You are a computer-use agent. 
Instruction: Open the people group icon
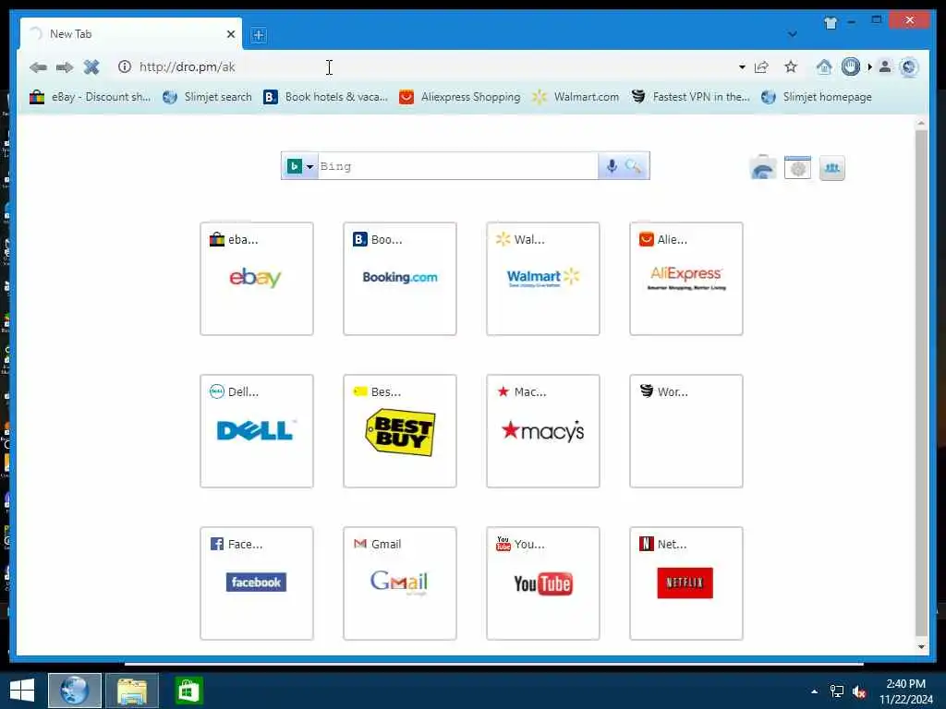pos(832,168)
